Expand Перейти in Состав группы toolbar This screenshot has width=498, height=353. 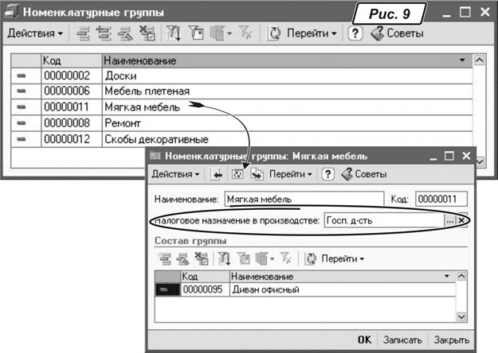(x=340, y=259)
